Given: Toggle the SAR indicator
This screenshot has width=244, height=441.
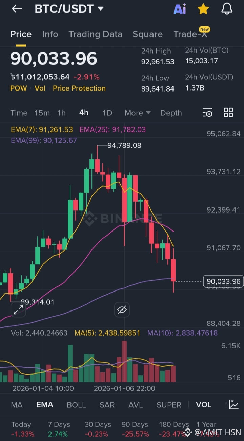Looking at the screenshot, I should pos(107,405).
